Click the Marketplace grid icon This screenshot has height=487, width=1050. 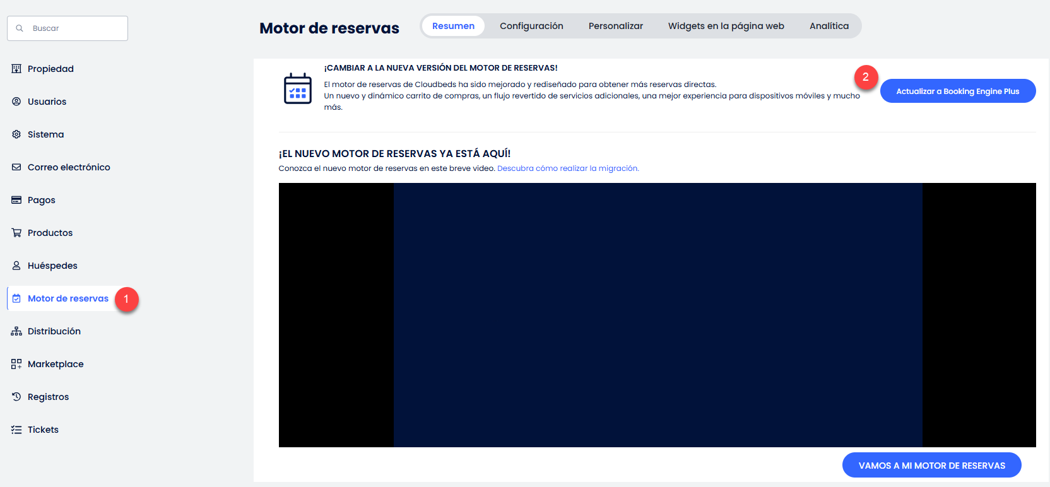pyautogui.click(x=16, y=364)
